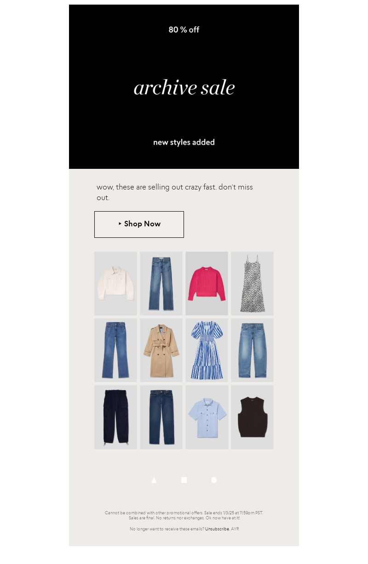View the white cropped jacket
Viewport: 368px width, 564px height.
coord(115,283)
